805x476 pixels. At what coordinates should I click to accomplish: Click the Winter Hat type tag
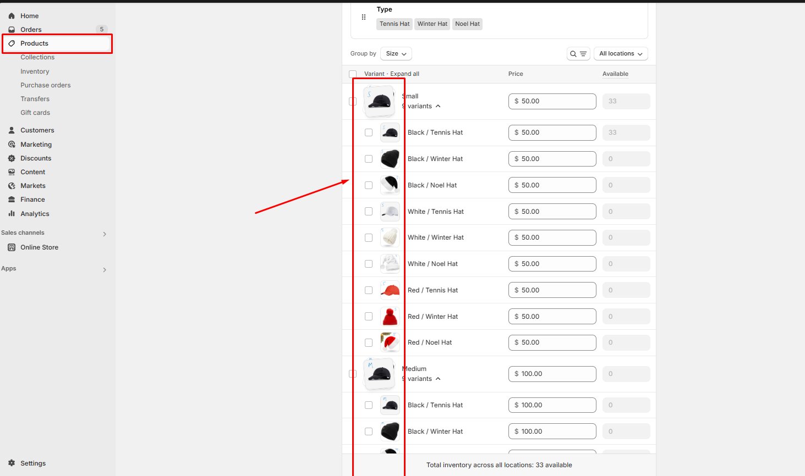coord(432,24)
